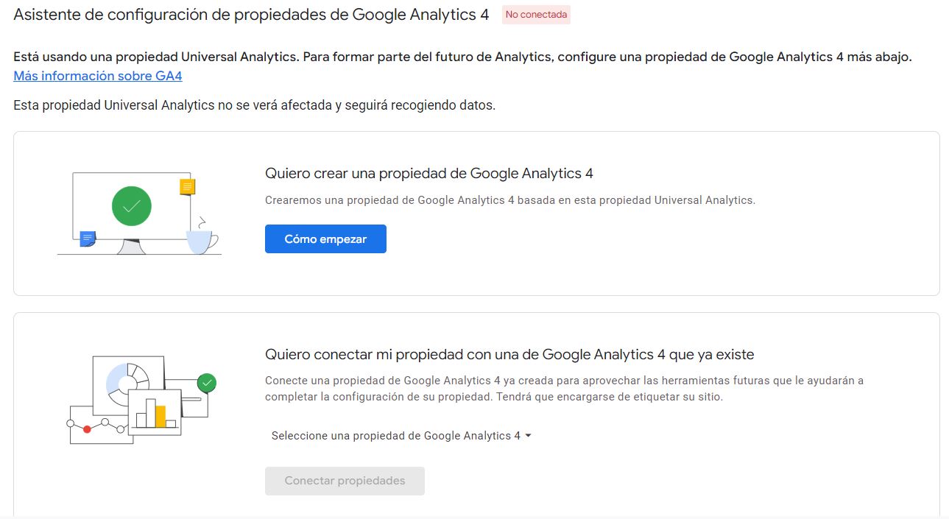This screenshot has height=519, width=949.
Task: Click the setup assistant page title
Action: tap(251, 15)
